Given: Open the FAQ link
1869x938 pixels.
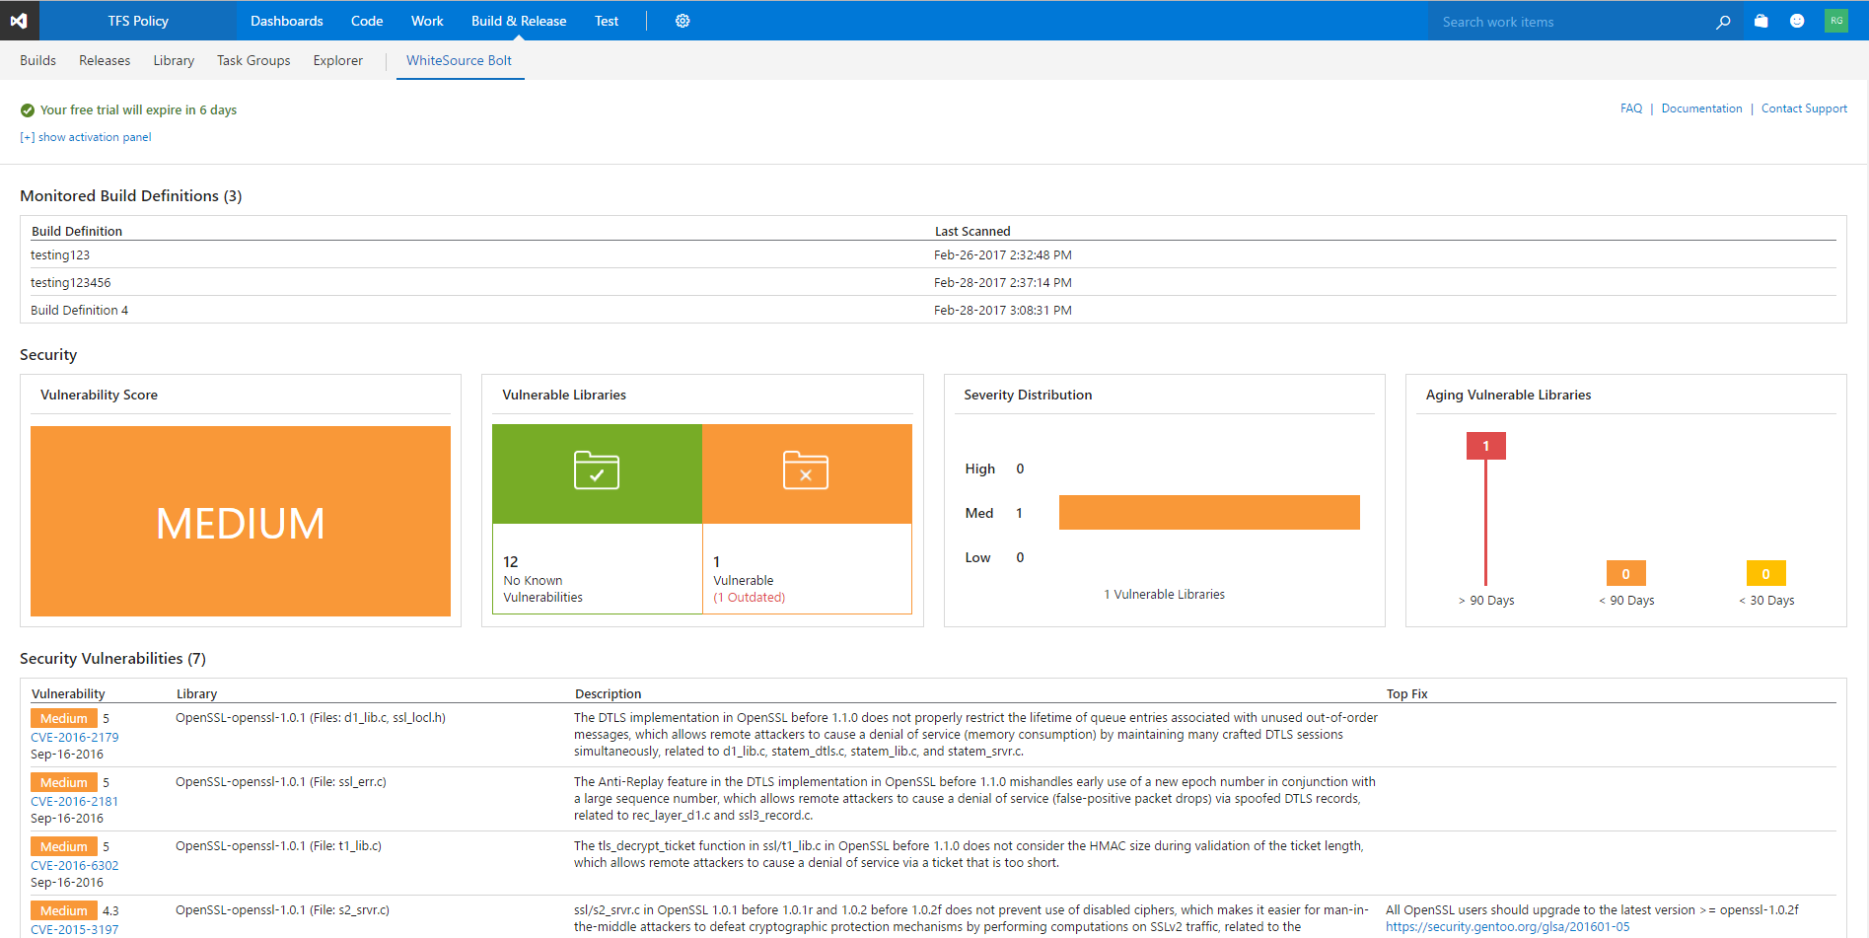Looking at the screenshot, I should [x=1631, y=108].
